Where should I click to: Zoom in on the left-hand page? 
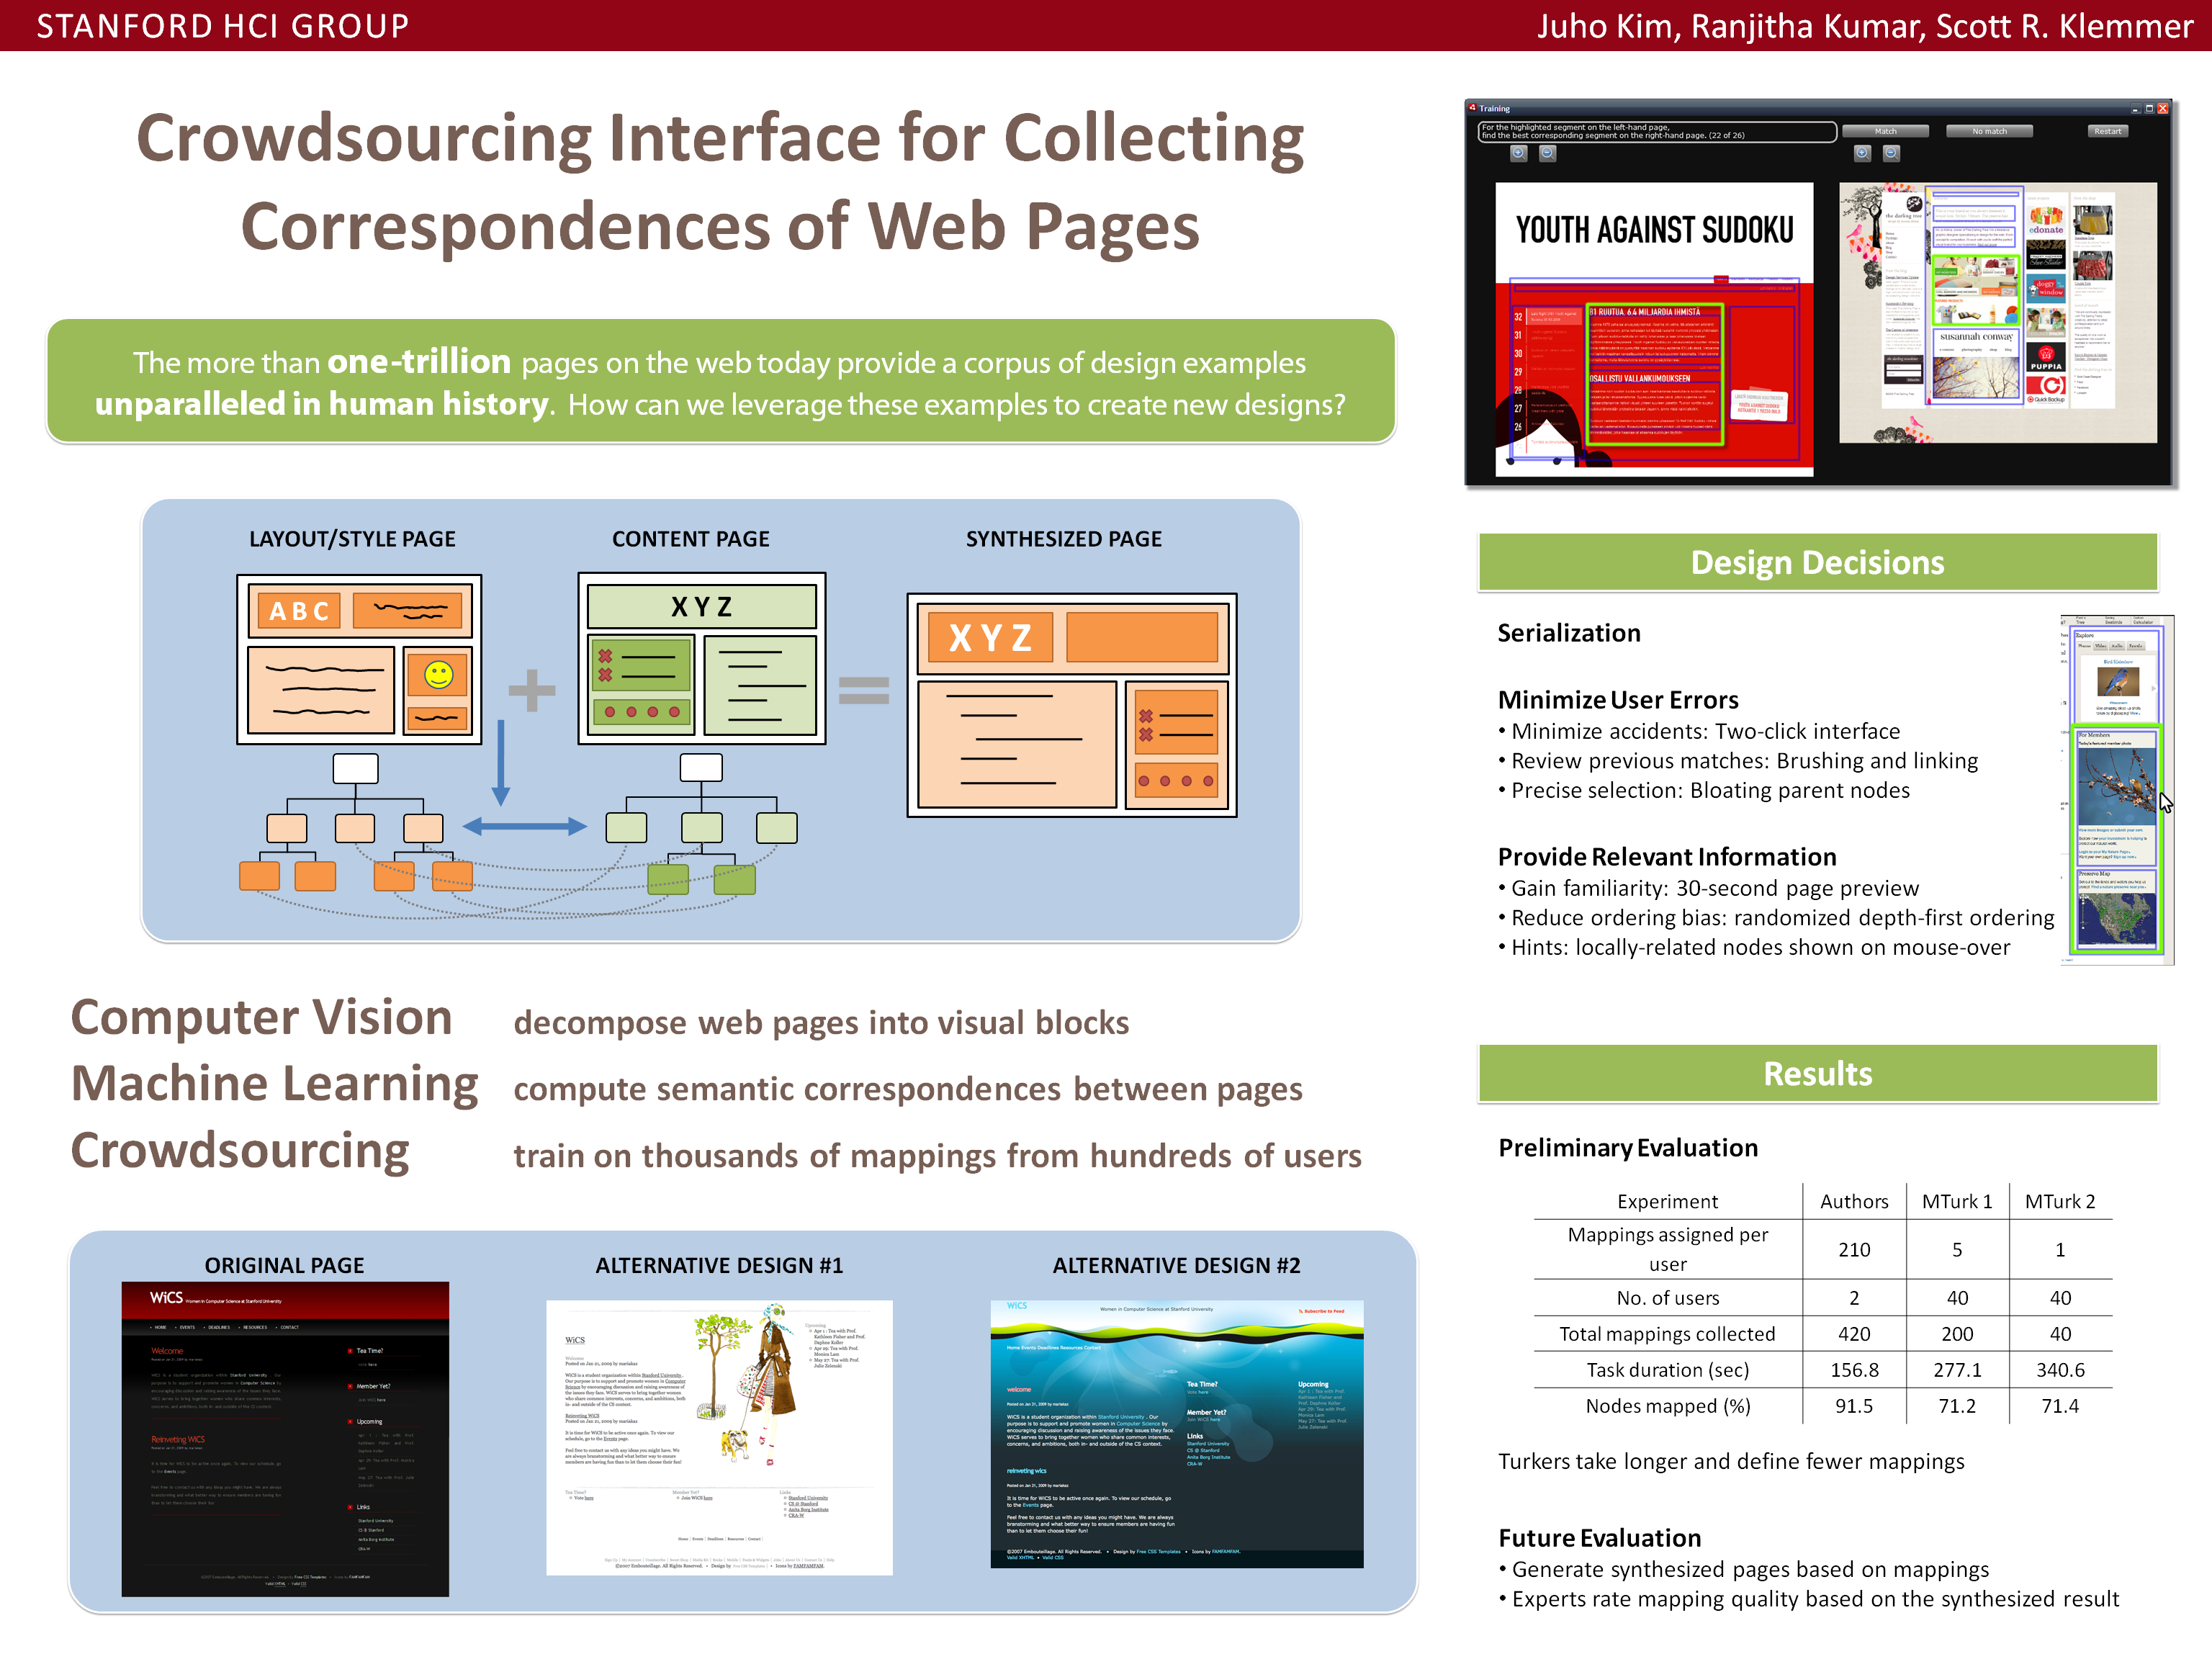1518,153
